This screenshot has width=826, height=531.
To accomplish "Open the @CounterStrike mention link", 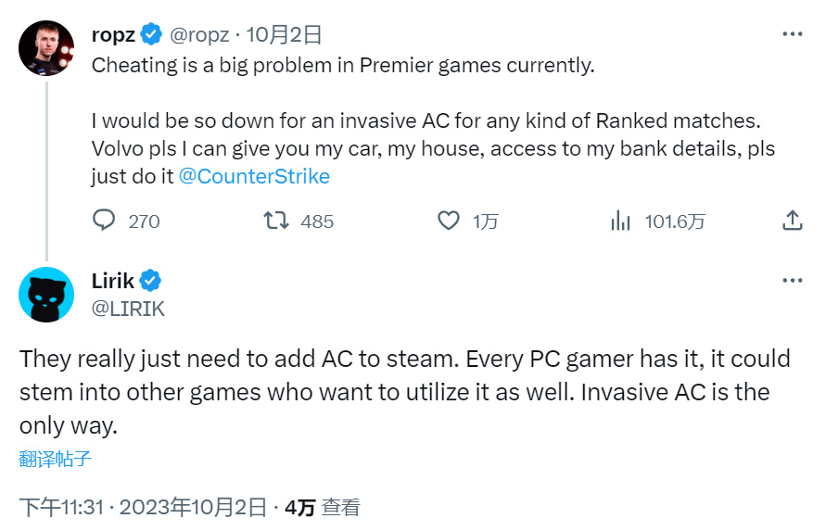I will coord(253,176).
